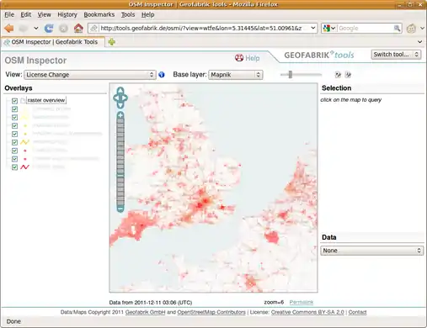Image resolution: width=427 pixels, height=328 pixels.
Task: Toggle the checkbox next to the orange zigzag line overlay
Action: tap(14, 142)
